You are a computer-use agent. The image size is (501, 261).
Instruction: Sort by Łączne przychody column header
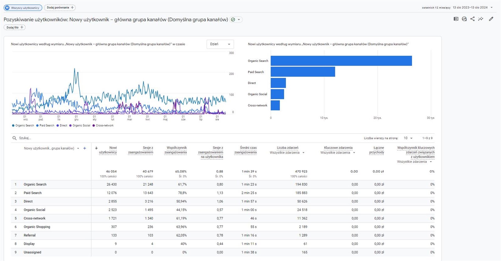click(377, 150)
